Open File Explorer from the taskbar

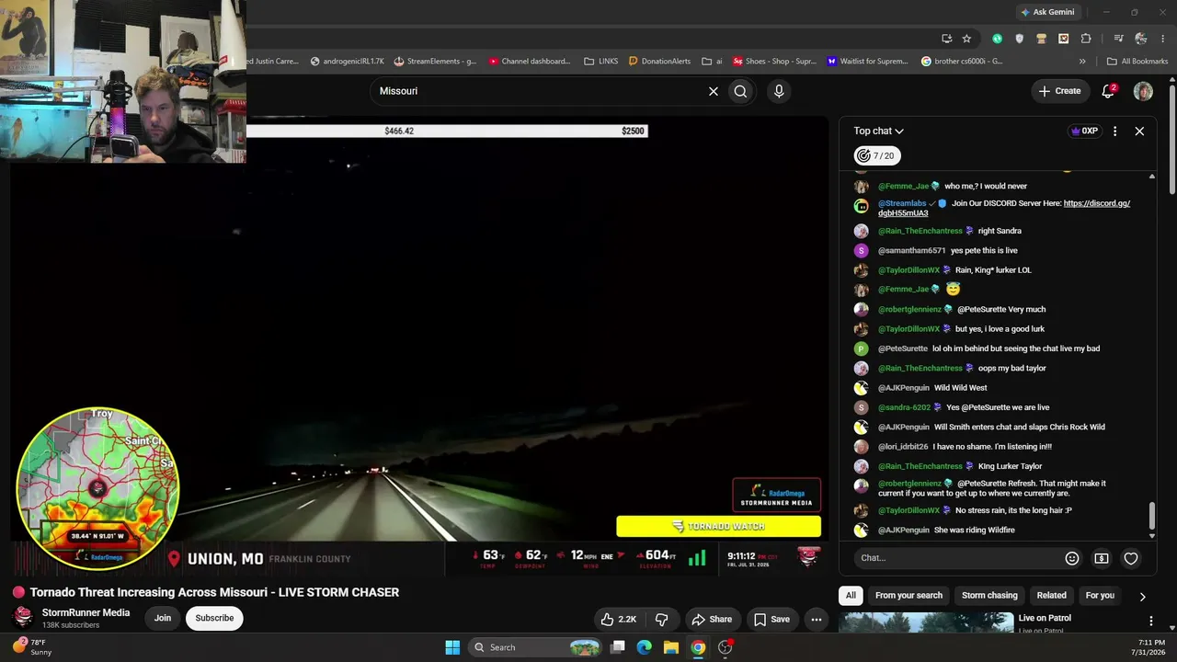pos(671,647)
